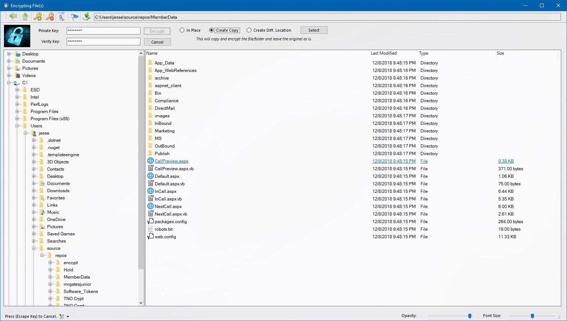567x321 pixels.
Task: Click the folder path address box
Action: coord(327,17)
